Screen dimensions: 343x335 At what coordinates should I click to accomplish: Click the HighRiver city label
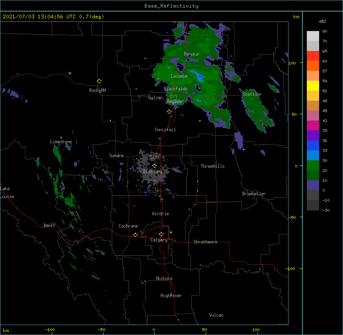[171, 296]
